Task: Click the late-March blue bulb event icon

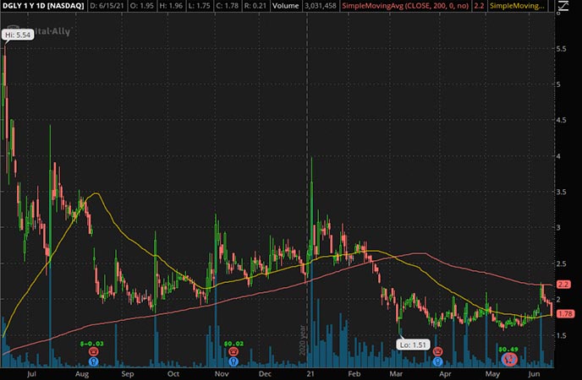Action: pyautogui.click(x=437, y=361)
